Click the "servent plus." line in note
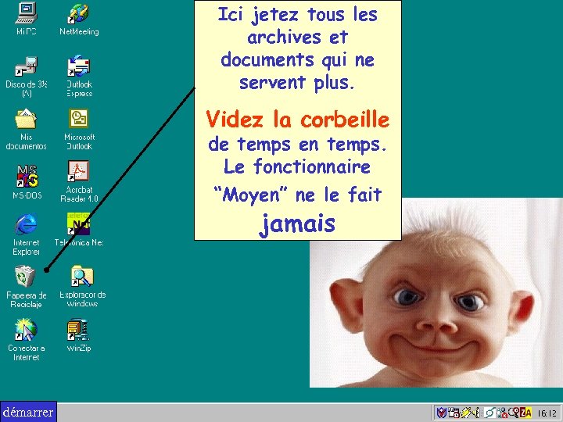This screenshot has height=422, width=563. (297, 82)
